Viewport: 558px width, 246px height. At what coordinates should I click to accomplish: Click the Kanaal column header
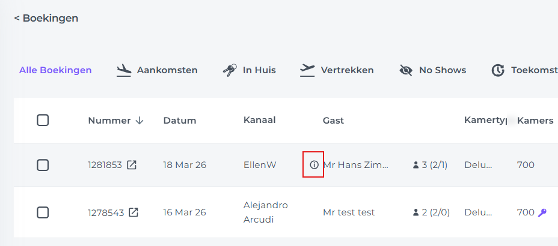tap(260, 121)
